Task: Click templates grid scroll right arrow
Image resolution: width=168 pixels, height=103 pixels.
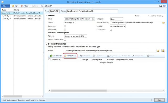Action: (x=164, y=91)
